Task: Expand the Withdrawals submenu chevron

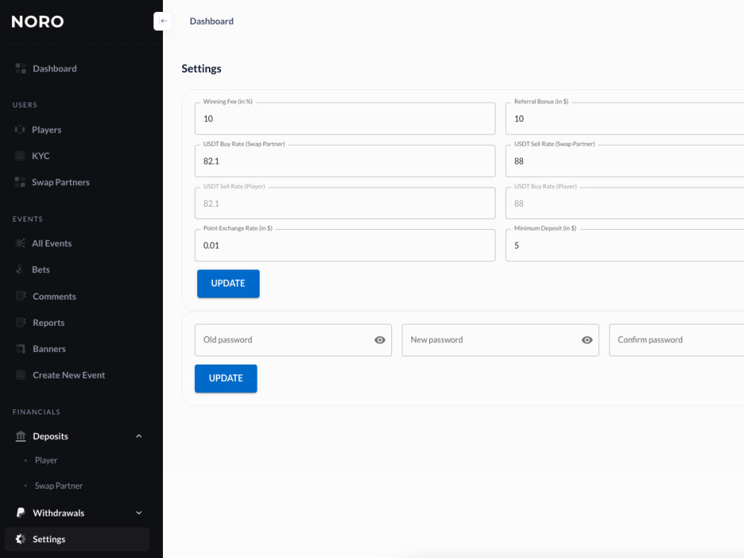Action: tap(138, 513)
